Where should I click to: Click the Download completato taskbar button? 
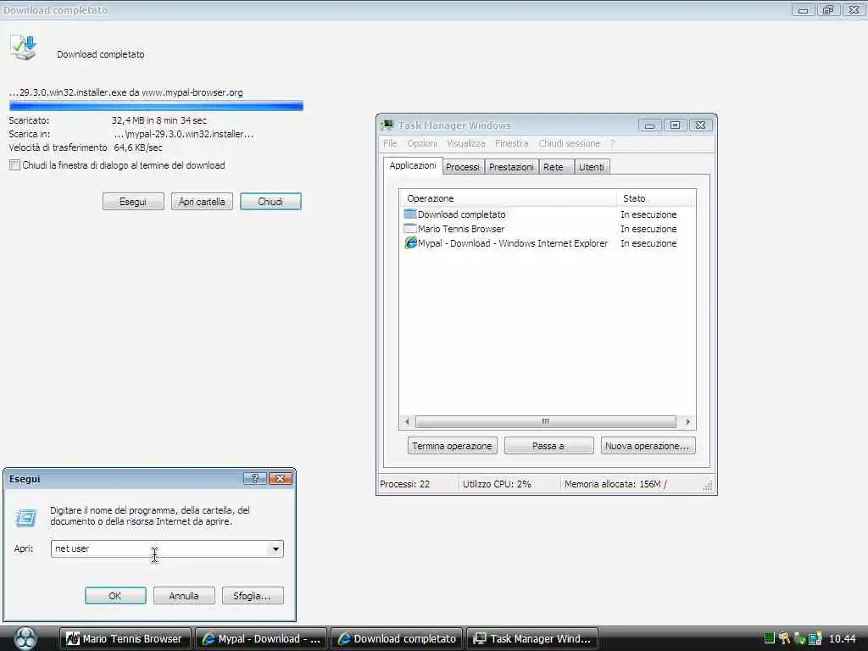[397, 639]
